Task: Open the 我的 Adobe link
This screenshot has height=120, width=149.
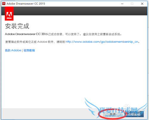Action: 13,50
